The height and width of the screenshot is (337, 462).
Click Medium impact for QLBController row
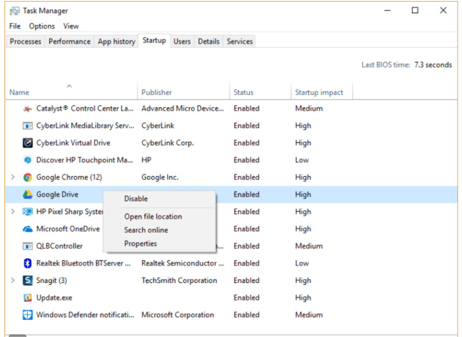pos(309,246)
